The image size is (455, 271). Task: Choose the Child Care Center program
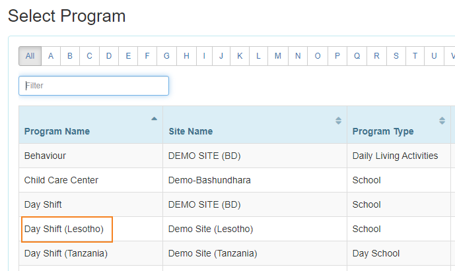tap(61, 180)
